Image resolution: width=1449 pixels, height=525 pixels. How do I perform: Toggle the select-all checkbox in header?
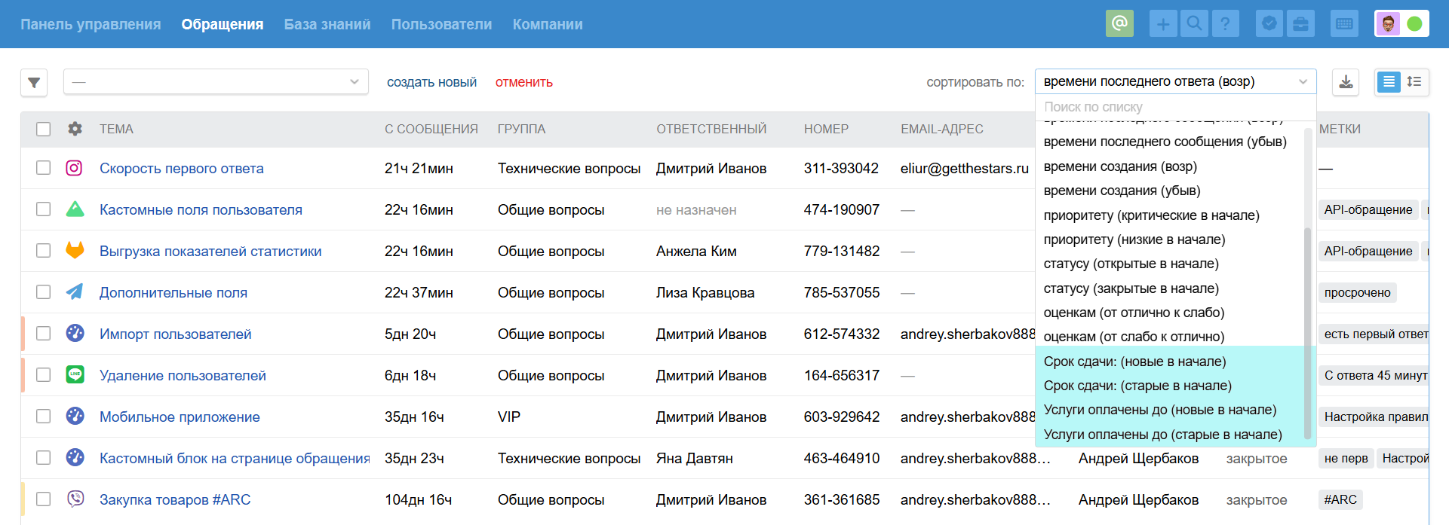(44, 129)
